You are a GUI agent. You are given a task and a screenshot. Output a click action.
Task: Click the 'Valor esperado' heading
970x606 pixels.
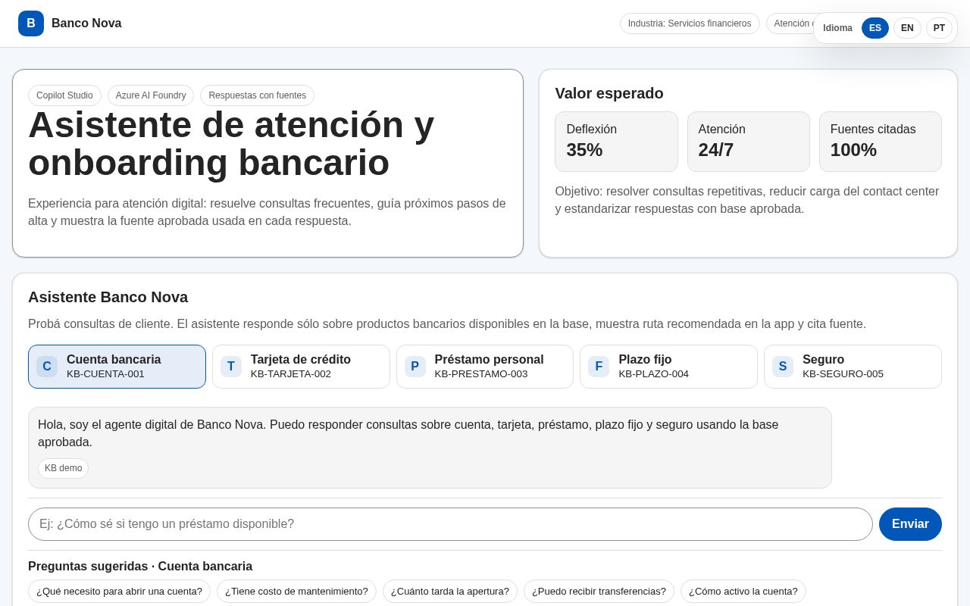click(609, 93)
